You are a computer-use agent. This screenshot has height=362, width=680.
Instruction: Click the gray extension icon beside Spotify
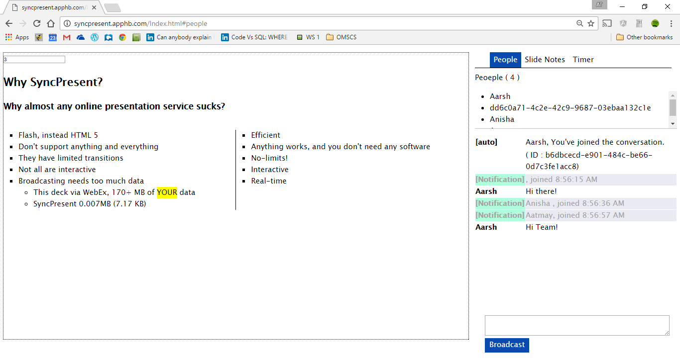tap(639, 23)
